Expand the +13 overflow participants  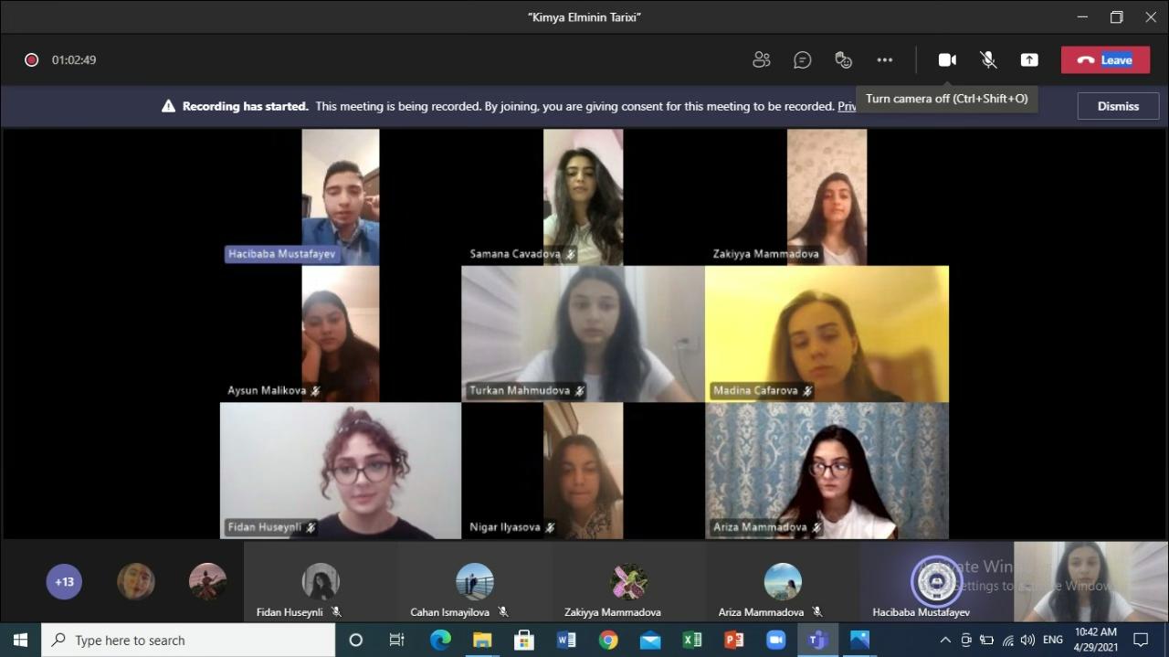[x=64, y=582]
